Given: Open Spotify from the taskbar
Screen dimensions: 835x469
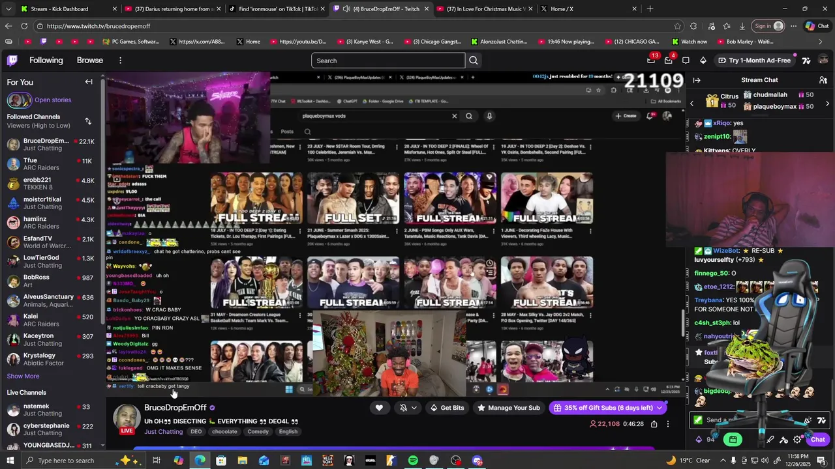Looking at the screenshot, I should click(x=413, y=461).
